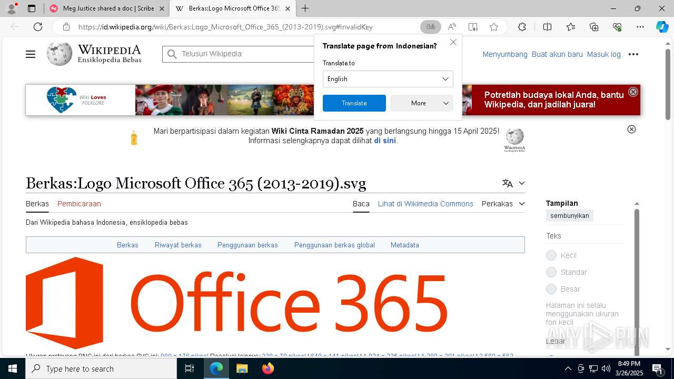Click sembunyikan button in Tampilan panel
This screenshot has height=379, width=674.
tap(570, 216)
